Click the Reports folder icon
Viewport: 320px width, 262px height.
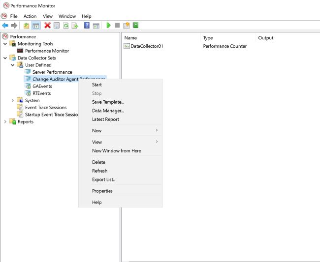click(13, 121)
